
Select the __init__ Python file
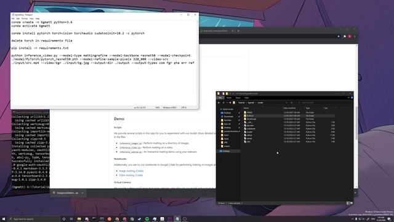pos(249,122)
